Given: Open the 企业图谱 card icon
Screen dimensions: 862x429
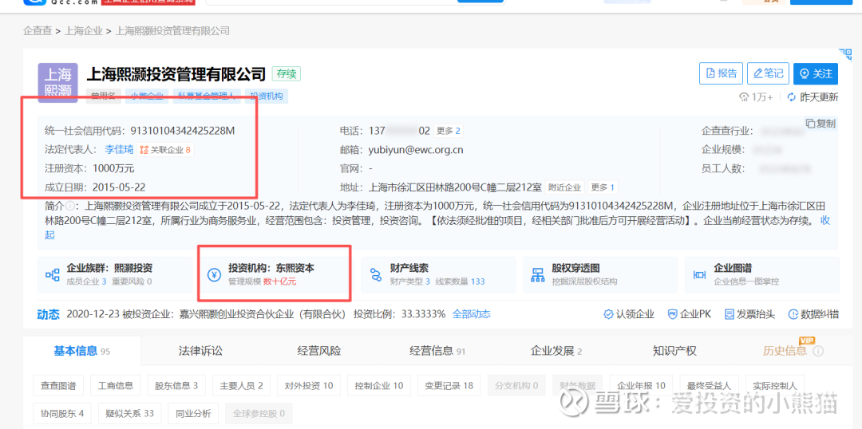Looking at the screenshot, I should coord(700,274).
